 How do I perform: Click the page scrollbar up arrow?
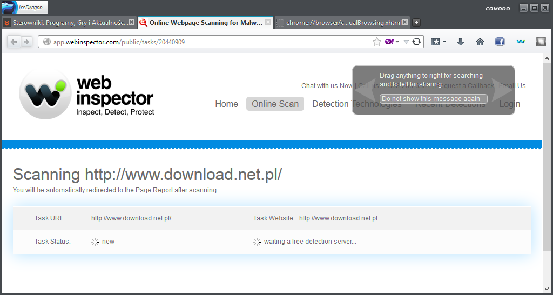point(547,58)
